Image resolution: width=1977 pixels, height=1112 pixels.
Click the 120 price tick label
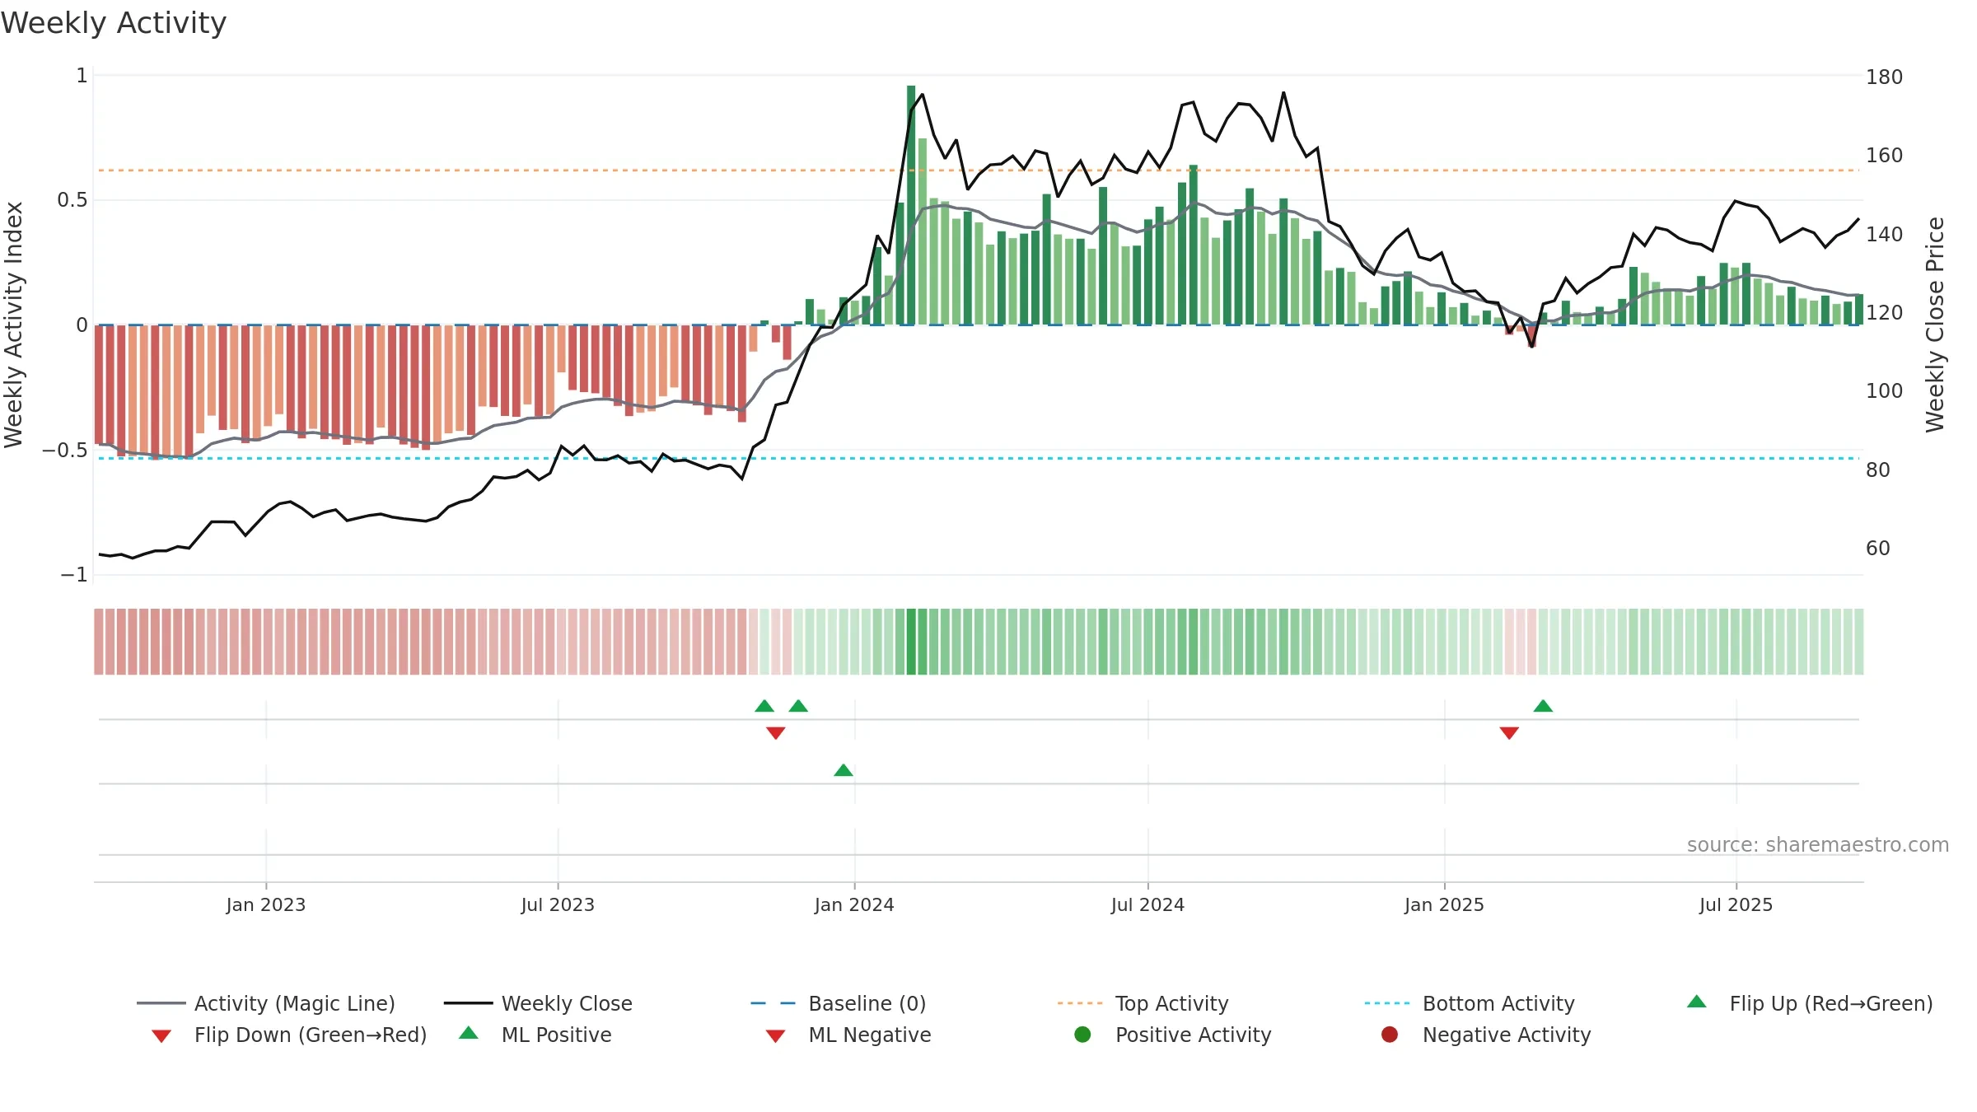(x=1885, y=313)
